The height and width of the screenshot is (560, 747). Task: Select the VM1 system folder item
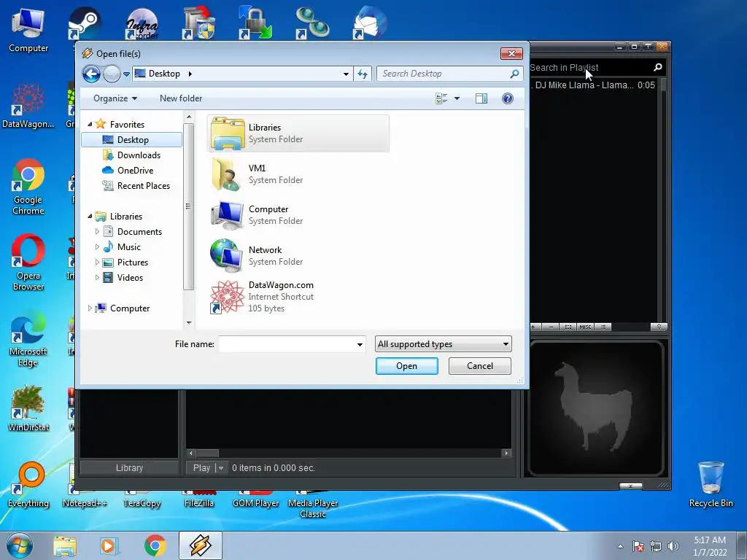[x=298, y=174]
